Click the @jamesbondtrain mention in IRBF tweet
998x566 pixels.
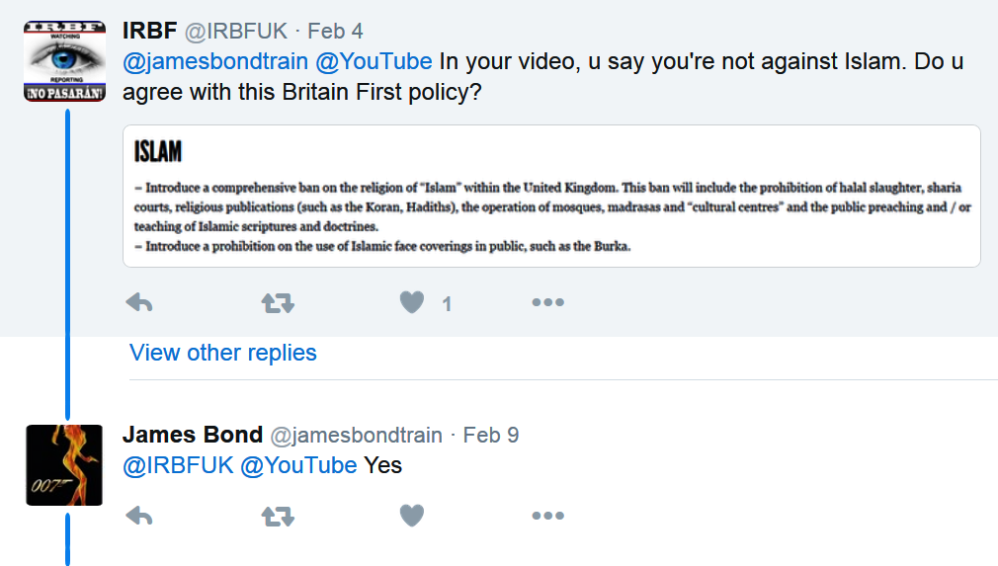214,61
